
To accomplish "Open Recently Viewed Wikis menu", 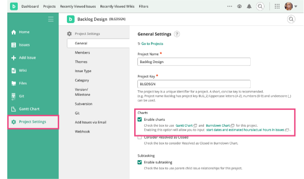I will tap(117, 6).
